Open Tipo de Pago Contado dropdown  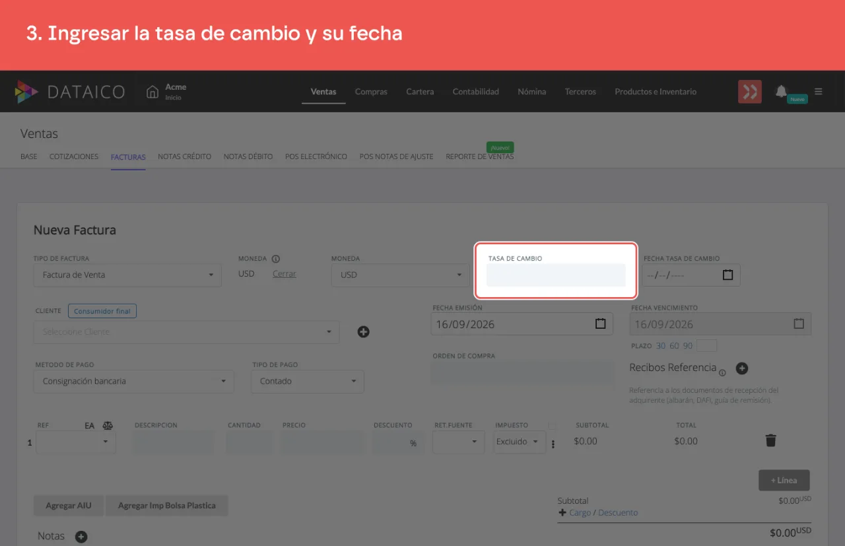pyautogui.click(x=308, y=381)
